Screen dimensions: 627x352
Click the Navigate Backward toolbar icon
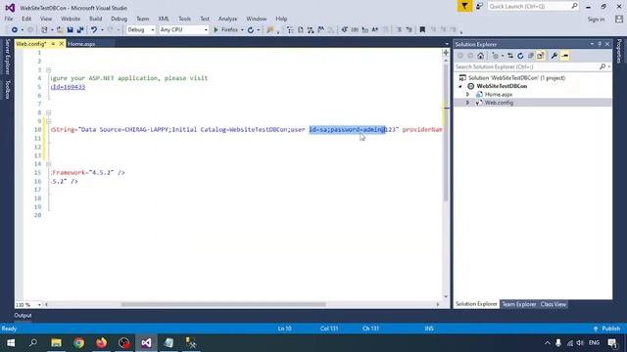pos(15,30)
